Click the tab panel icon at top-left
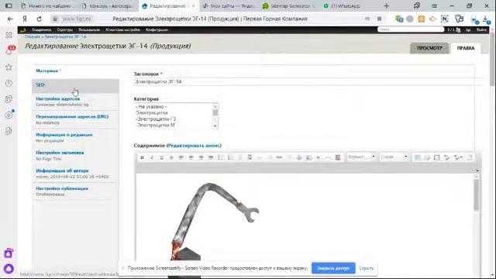The image size is (496, 279). tap(9, 5)
